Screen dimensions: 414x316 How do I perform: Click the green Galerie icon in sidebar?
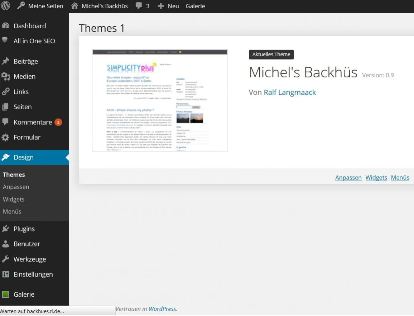coord(5,294)
